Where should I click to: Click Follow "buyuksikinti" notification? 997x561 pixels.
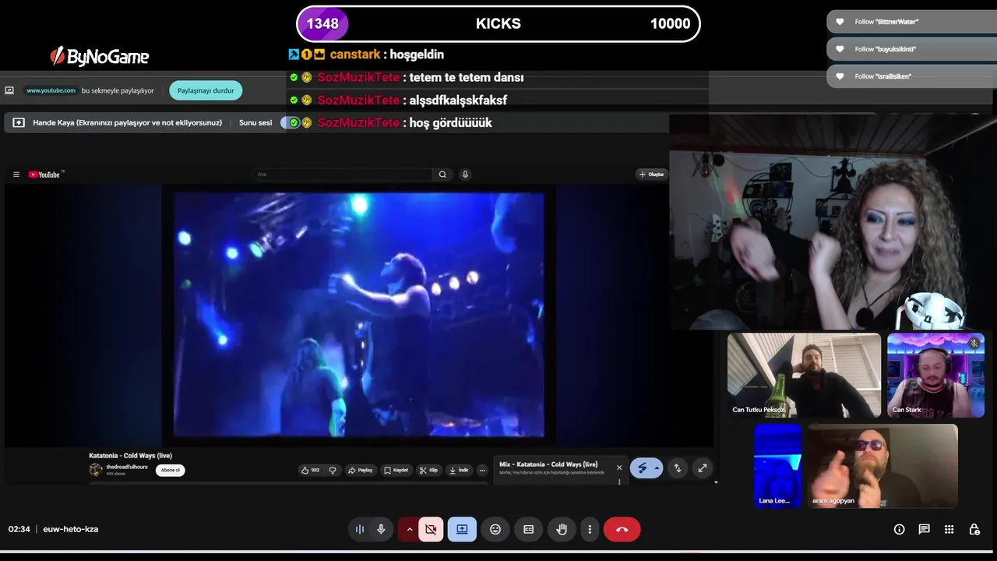pos(911,49)
